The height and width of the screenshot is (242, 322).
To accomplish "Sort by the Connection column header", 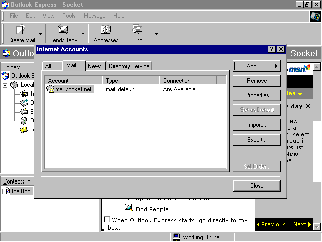I will [188, 81].
